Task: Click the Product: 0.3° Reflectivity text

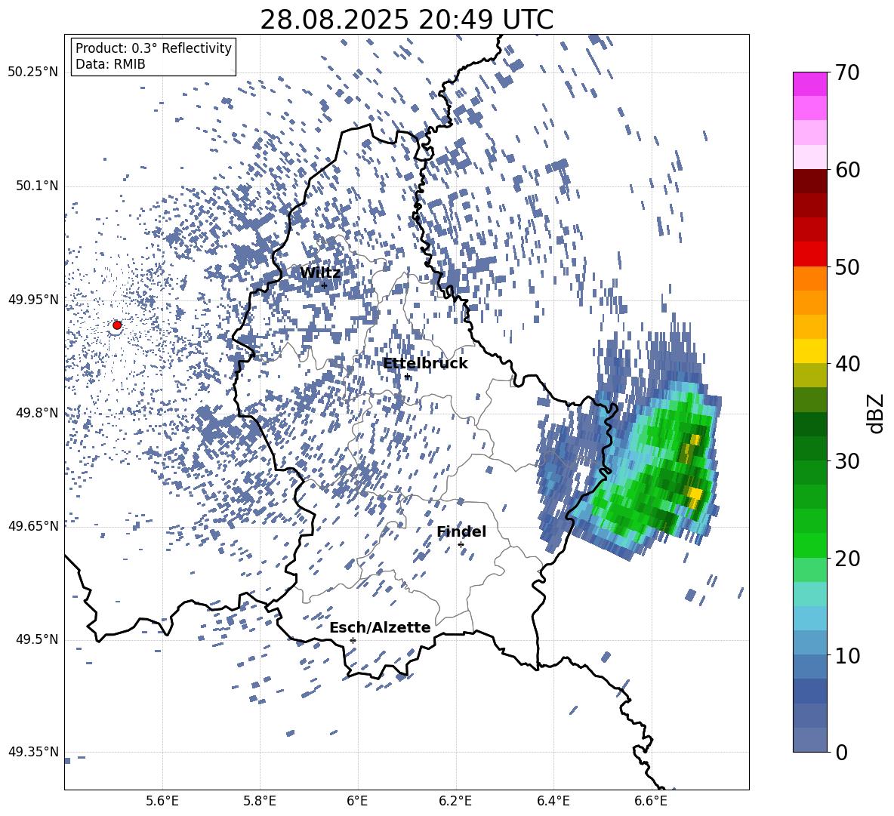Action: [x=153, y=48]
